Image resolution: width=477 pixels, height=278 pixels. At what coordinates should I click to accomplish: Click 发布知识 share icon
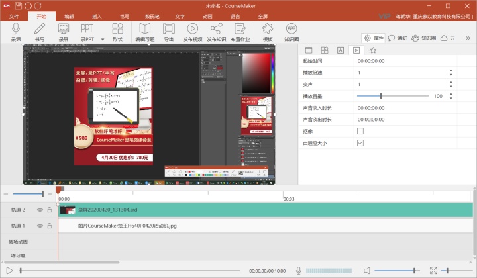(216, 28)
